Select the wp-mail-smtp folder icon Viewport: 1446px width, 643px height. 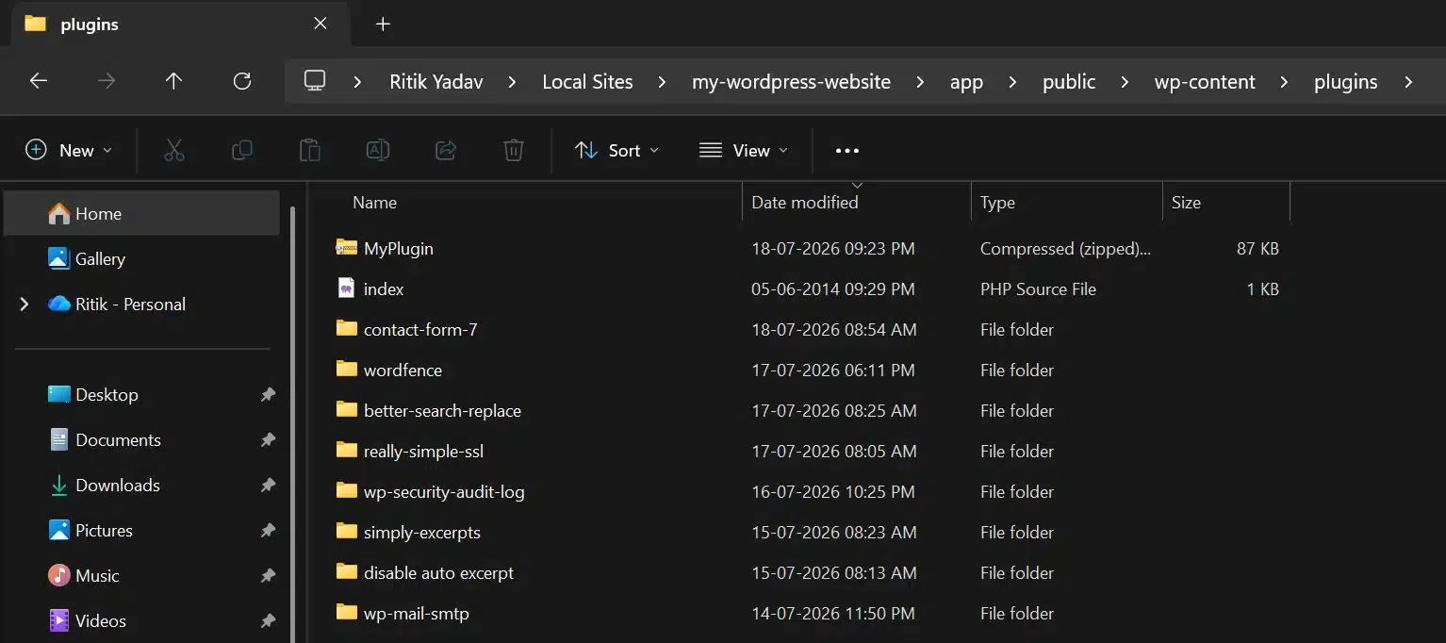(x=347, y=612)
